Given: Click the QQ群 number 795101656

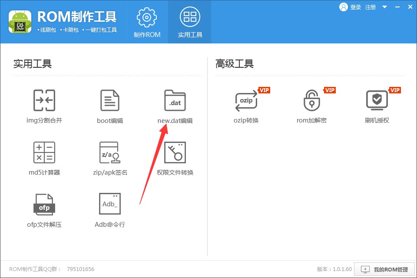Looking at the screenshot, I should click(x=80, y=269).
